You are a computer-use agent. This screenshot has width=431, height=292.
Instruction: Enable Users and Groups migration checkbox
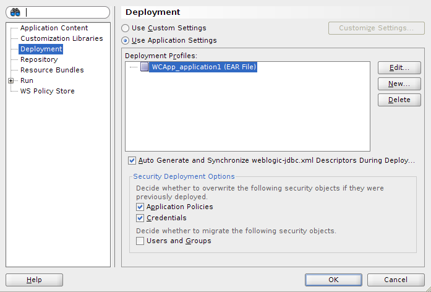pyautogui.click(x=140, y=241)
